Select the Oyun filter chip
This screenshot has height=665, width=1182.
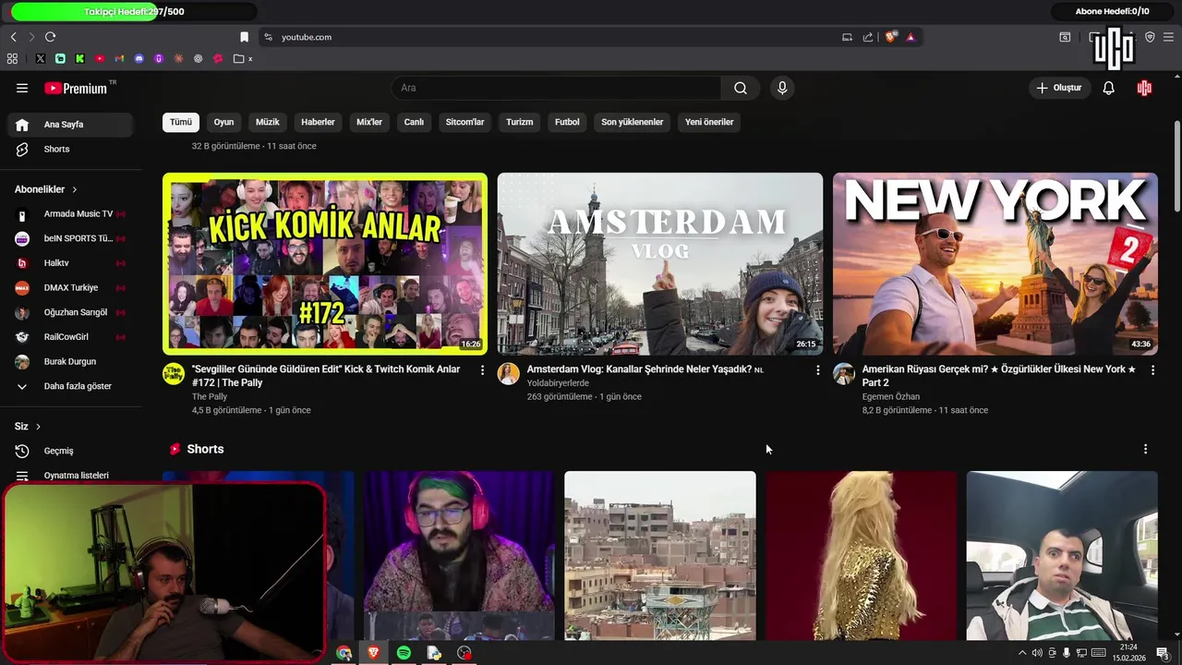pyautogui.click(x=223, y=122)
